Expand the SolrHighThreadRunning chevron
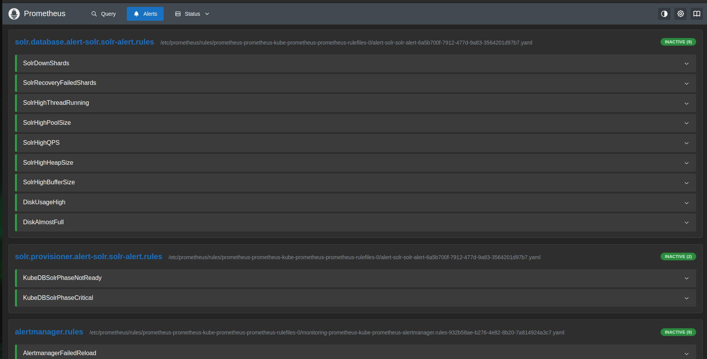This screenshot has height=359, width=707. pyautogui.click(x=687, y=104)
